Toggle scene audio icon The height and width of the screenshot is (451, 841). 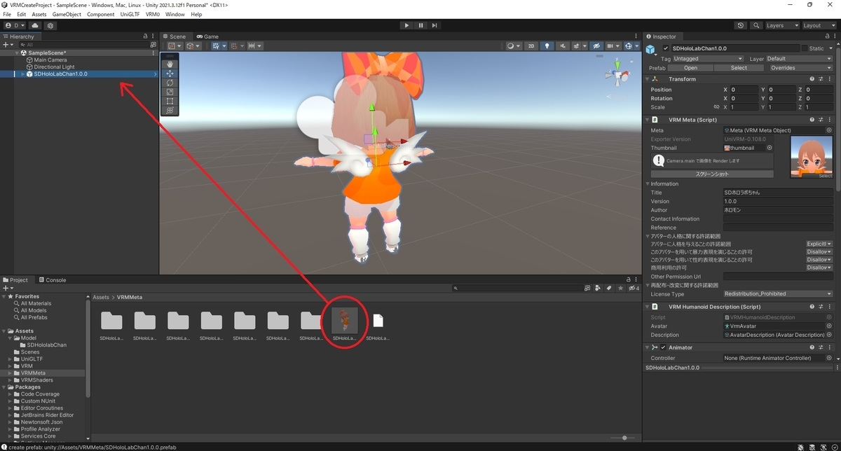click(x=563, y=46)
